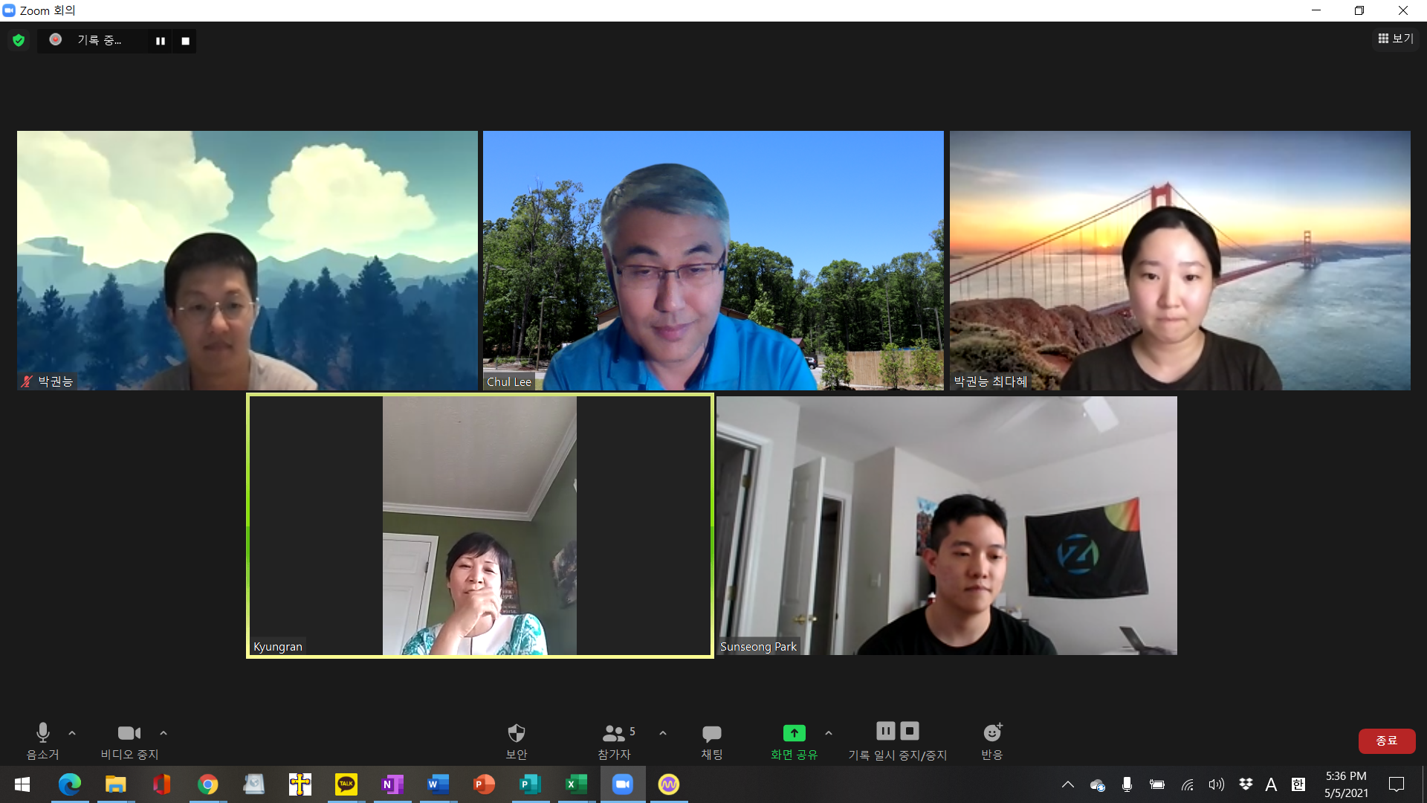Screen dimensions: 1427x803
Task: Select Chul Lee's video tile
Action: tap(713, 260)
